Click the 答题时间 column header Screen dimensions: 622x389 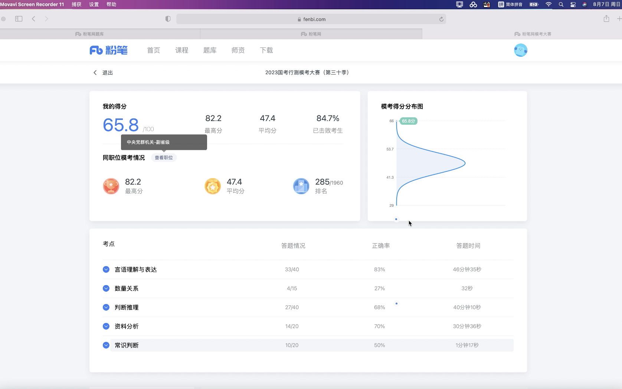(468, 246)
